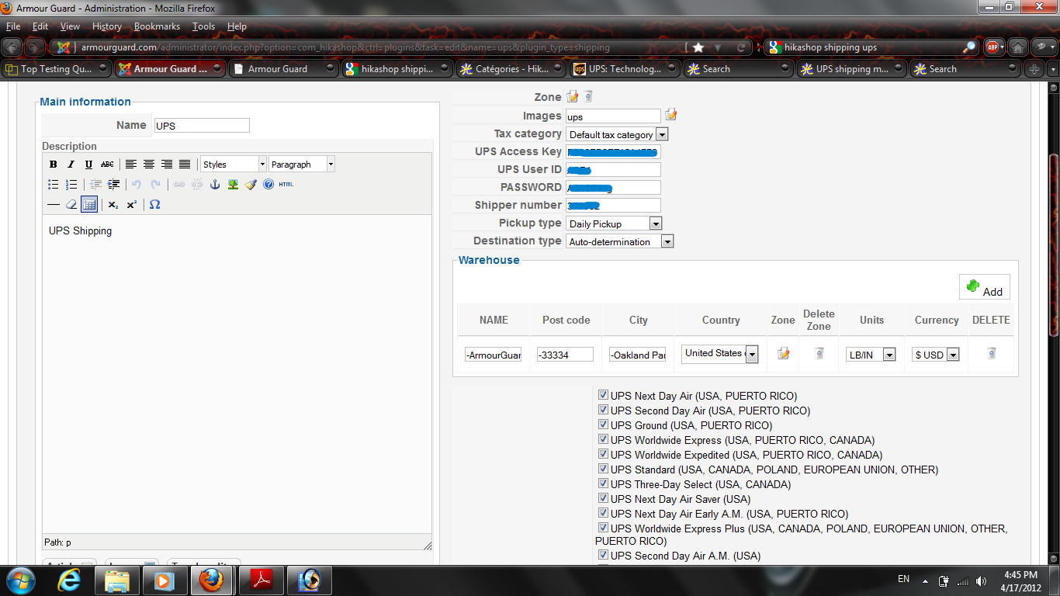Change the Pickup type dropdown
Viewport: 1060px width, 596px height.
(x=615, y=223)
